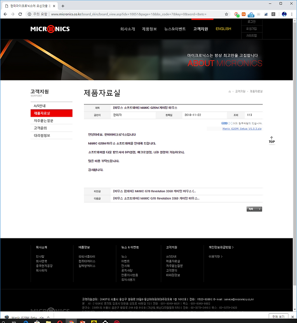Open footer 이용약관 link
The height and width of the screenshot is (323, 297).
pos(215,257)
